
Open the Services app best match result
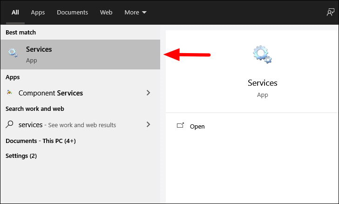point(80,54)
